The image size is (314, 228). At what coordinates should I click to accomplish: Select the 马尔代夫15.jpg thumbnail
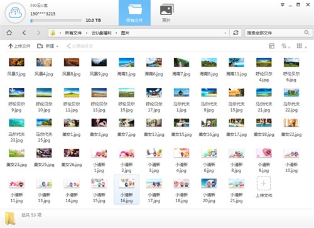(x=236, y=92)
